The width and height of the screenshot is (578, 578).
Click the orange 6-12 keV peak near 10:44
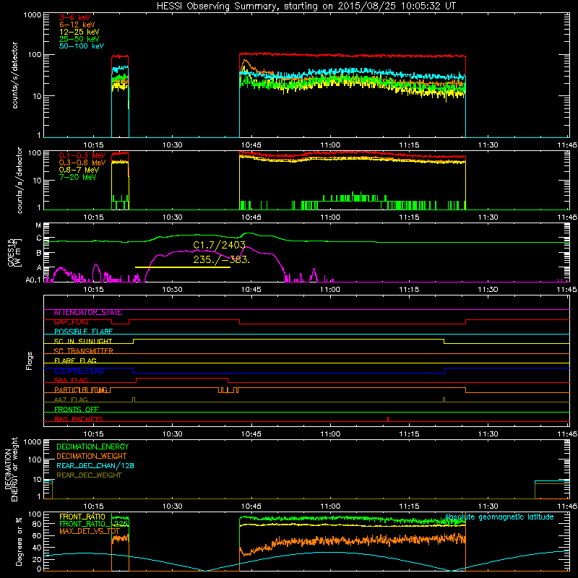tap(245, 62)
